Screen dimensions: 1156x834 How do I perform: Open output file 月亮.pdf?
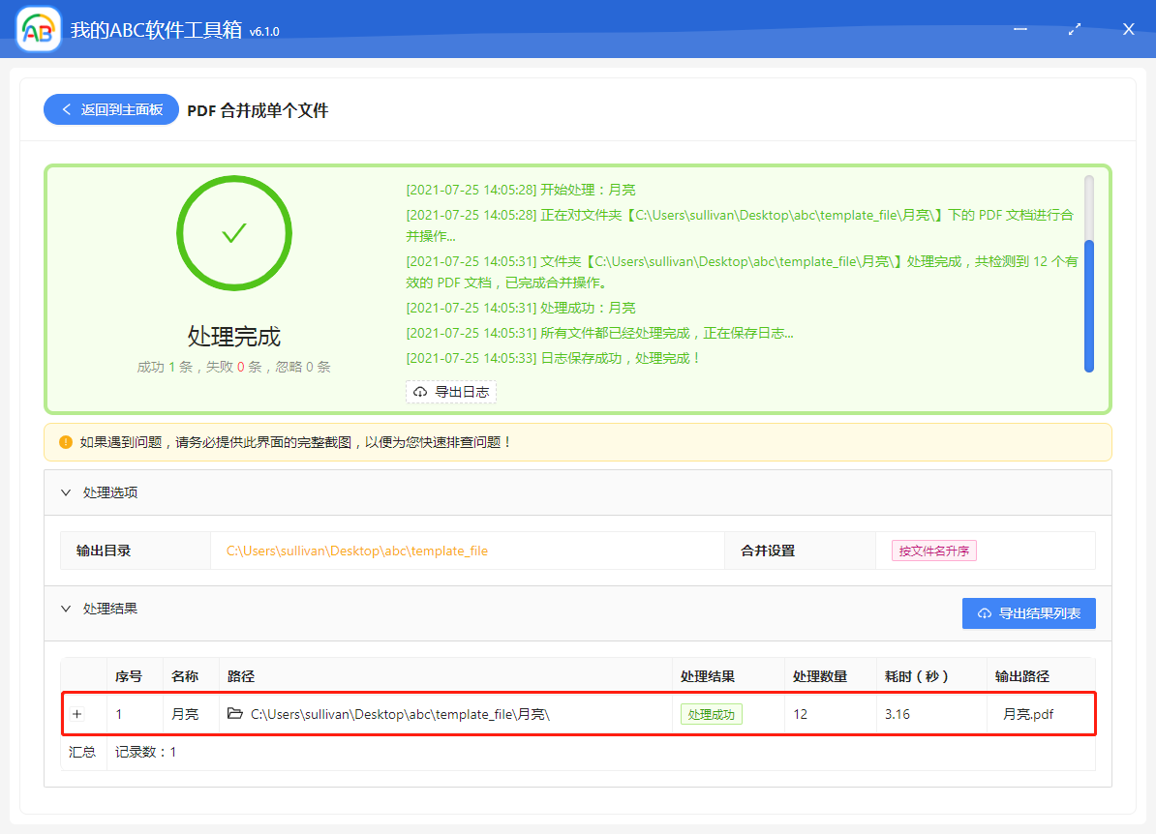1028,714
